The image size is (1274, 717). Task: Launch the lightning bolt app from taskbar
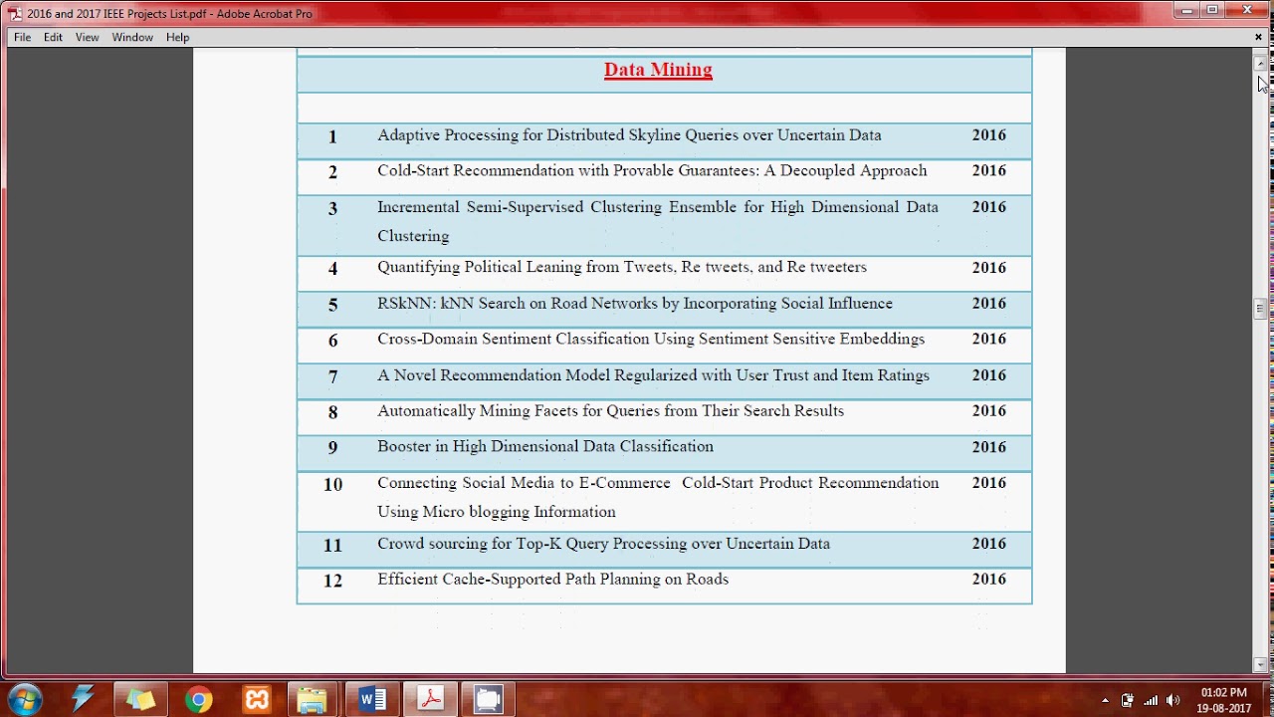[x=83, y=700]
